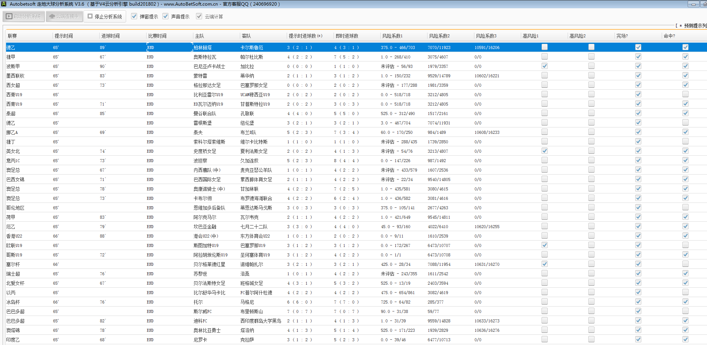Sort by the 联赛 column header
Image resolution: width=707 pixels, height=345 pixels.
12,36
